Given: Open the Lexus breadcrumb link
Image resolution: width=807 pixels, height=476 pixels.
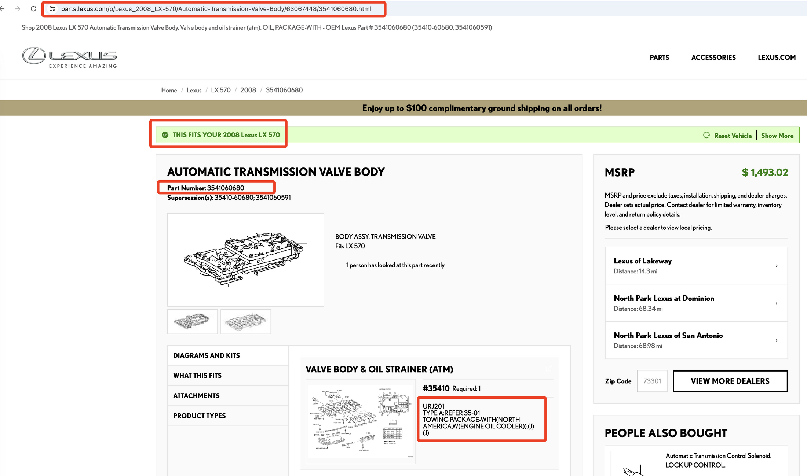Looking at the screenshot, I should [194, 90].
